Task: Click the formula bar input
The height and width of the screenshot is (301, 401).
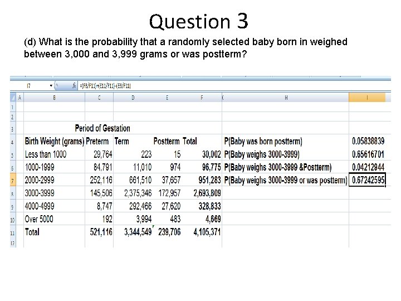Action: coord(234,86)
